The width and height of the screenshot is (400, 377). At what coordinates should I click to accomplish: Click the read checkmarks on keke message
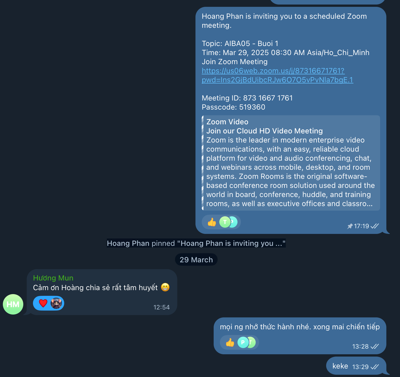375,367
